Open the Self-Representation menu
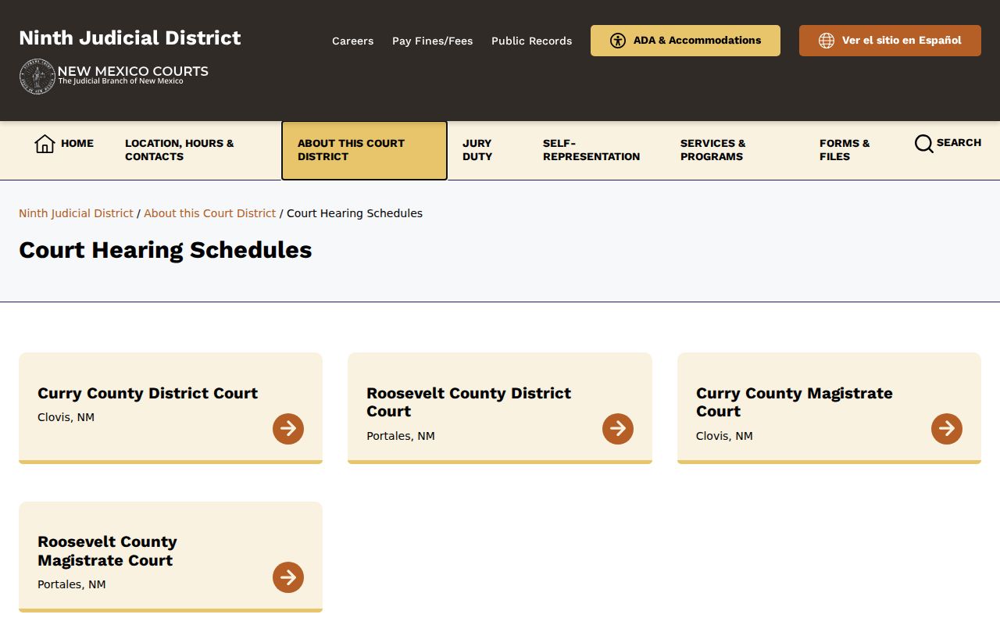The width and height of the screenshot is (1000, 625). pyautogui.click(x=591, y=150)
